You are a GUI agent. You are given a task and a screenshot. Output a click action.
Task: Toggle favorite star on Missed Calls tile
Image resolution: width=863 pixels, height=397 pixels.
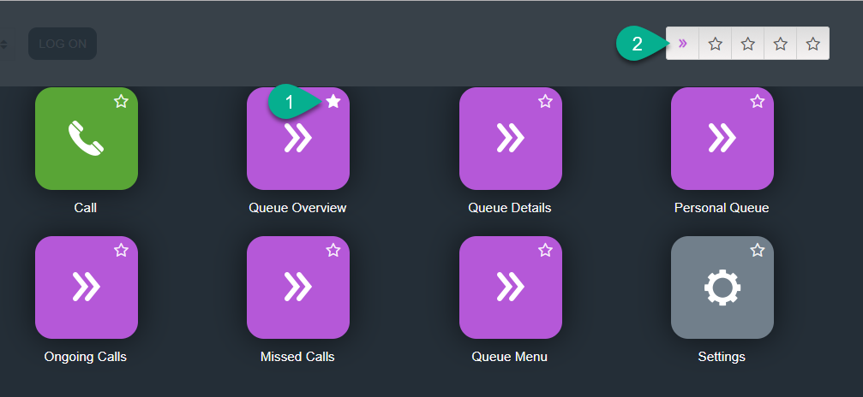tap(333, 250)
